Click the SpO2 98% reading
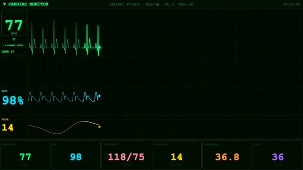Image resolution: width=303 pixels, height=170 pixels. coord(13,101)
